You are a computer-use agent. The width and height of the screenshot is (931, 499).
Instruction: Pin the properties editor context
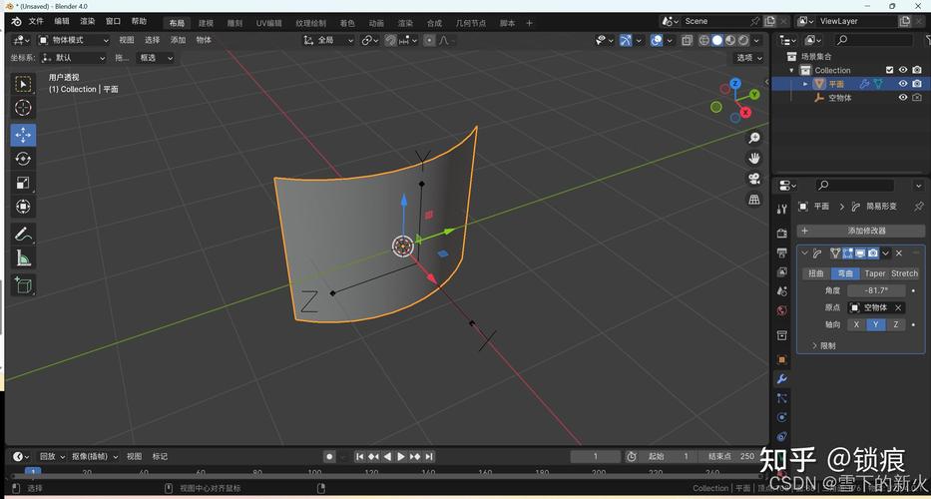[919, 207]
